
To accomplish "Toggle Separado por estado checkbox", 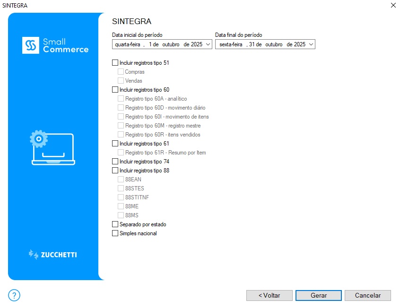I will [x=115, y=224].
